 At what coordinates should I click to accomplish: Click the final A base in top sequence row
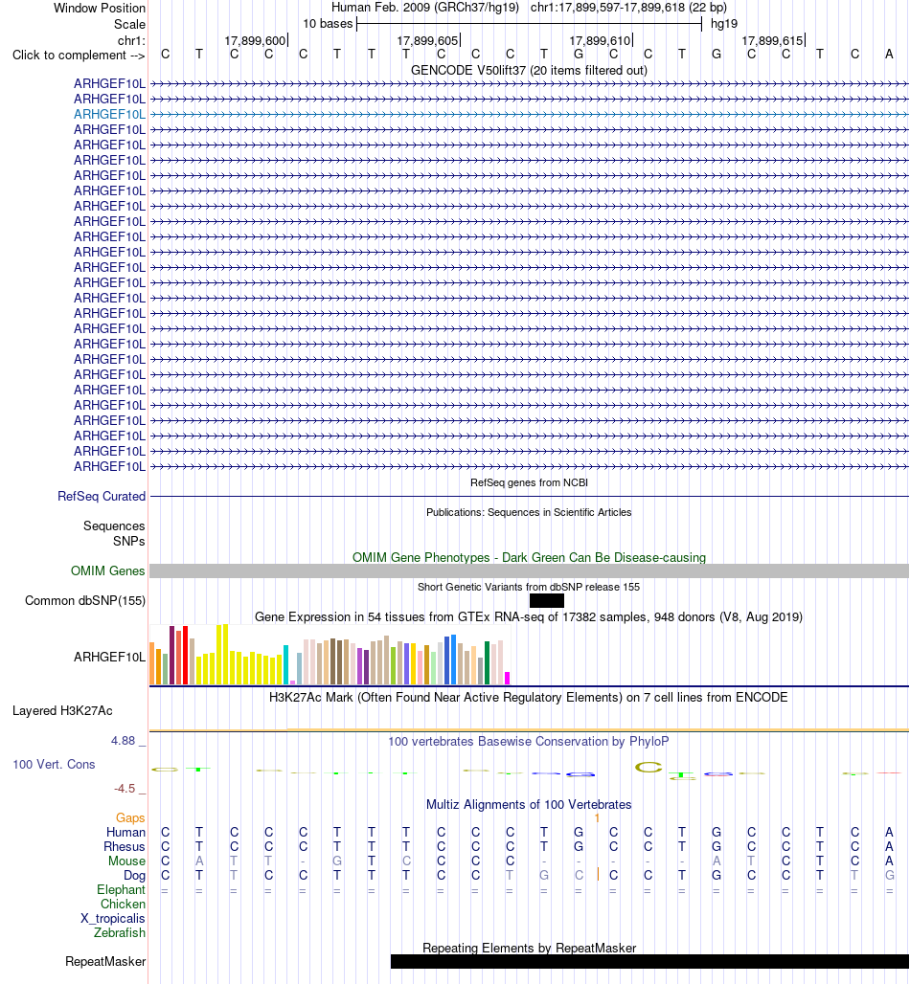tap(889, 55)
